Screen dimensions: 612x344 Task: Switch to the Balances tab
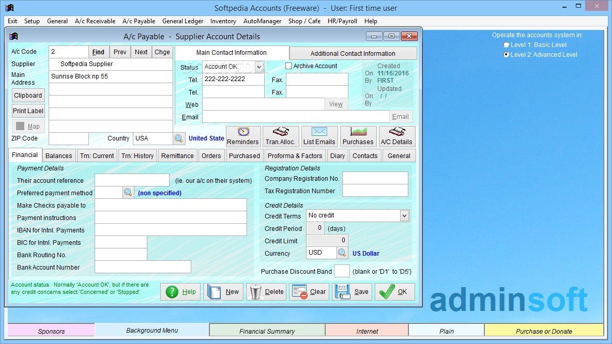coord(58,155)
